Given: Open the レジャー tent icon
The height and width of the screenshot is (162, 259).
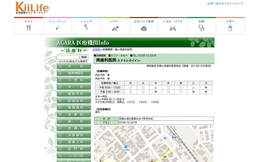Looking at the screenshot, I should pos(115,28).
